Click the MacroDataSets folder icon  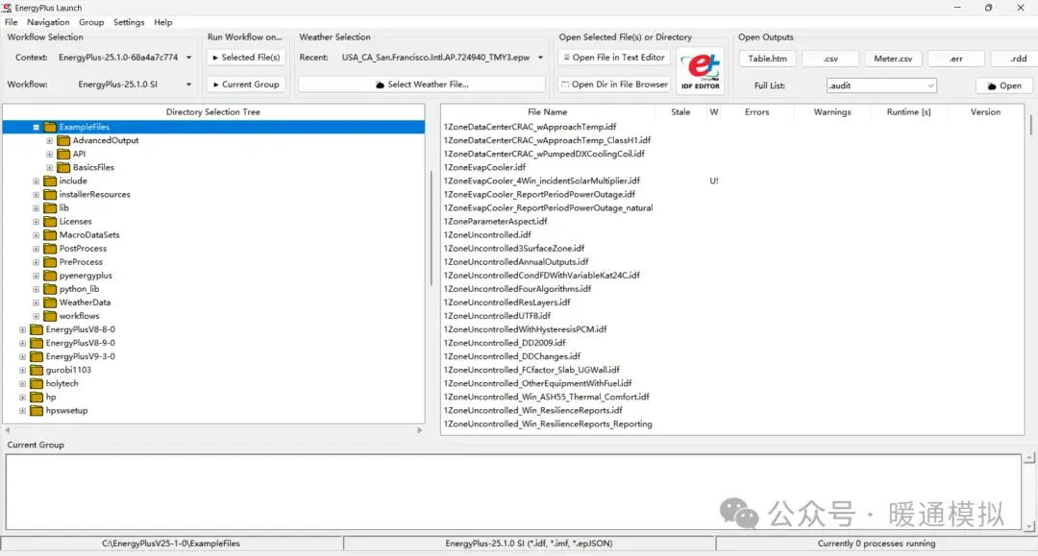point(50,234)
